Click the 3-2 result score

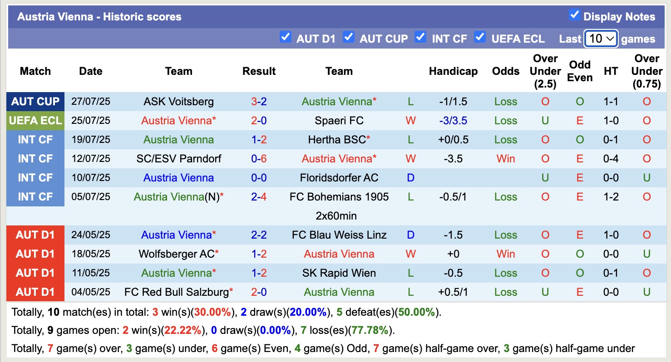point(259,102)
